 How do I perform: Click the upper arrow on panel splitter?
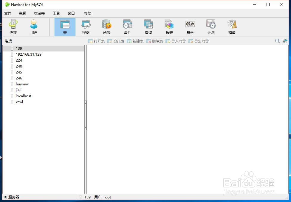coord(85,103)
